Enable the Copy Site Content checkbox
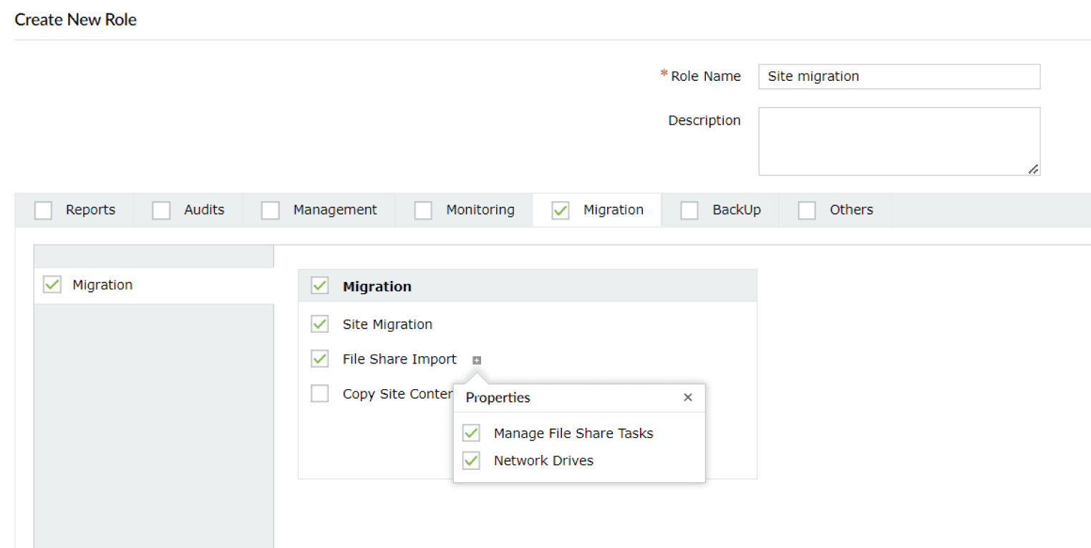1091x548 pixels. click(320, 394)
